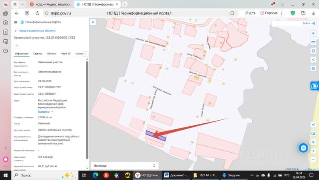Screen dimensions: 319x180
Task: Click cadastral number 23:21:0606001:752 value
Action: 49,87
